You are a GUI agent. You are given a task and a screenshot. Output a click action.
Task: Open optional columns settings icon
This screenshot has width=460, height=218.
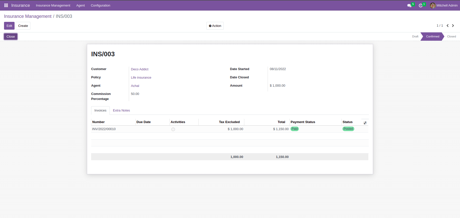coord(365,123)
